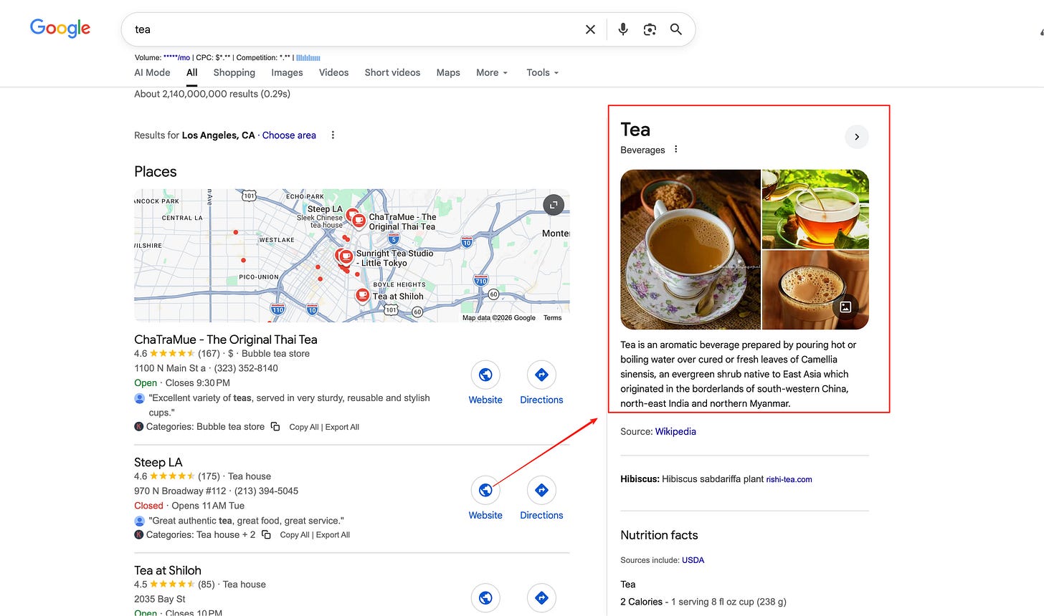The width and height of the screenshot is (1044, 616).
Task: Open the rishi-tea.com link
Action: (x=789, y=480)
